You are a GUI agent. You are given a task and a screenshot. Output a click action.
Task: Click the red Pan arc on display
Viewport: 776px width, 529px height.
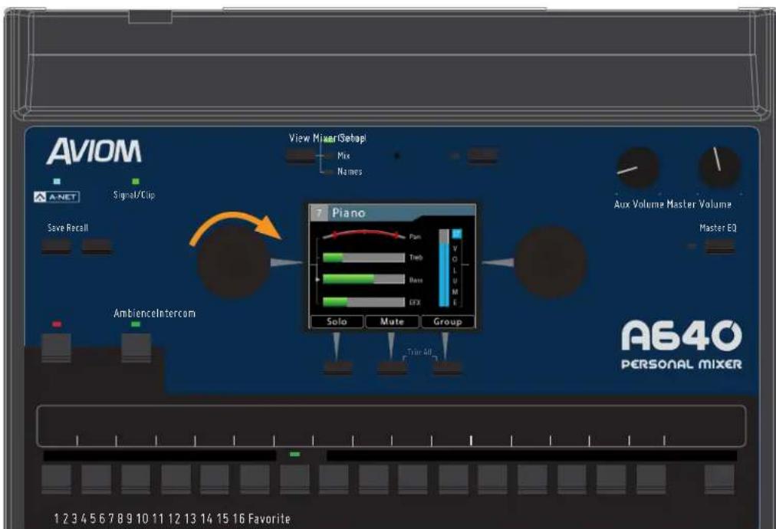tap(363, 234)
